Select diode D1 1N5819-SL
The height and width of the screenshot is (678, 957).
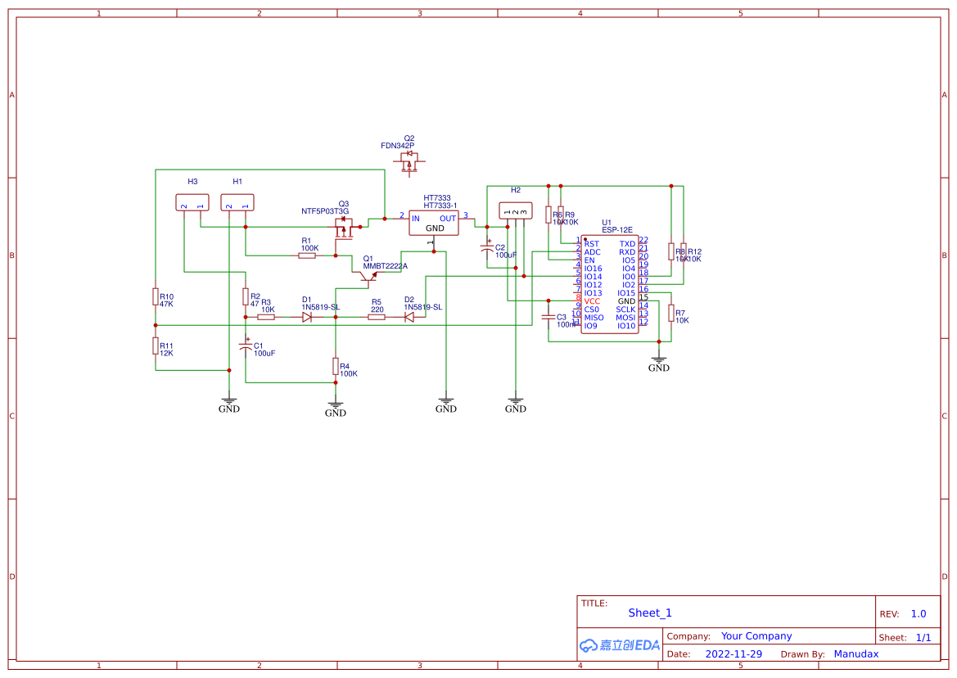[x=307, y=315]
